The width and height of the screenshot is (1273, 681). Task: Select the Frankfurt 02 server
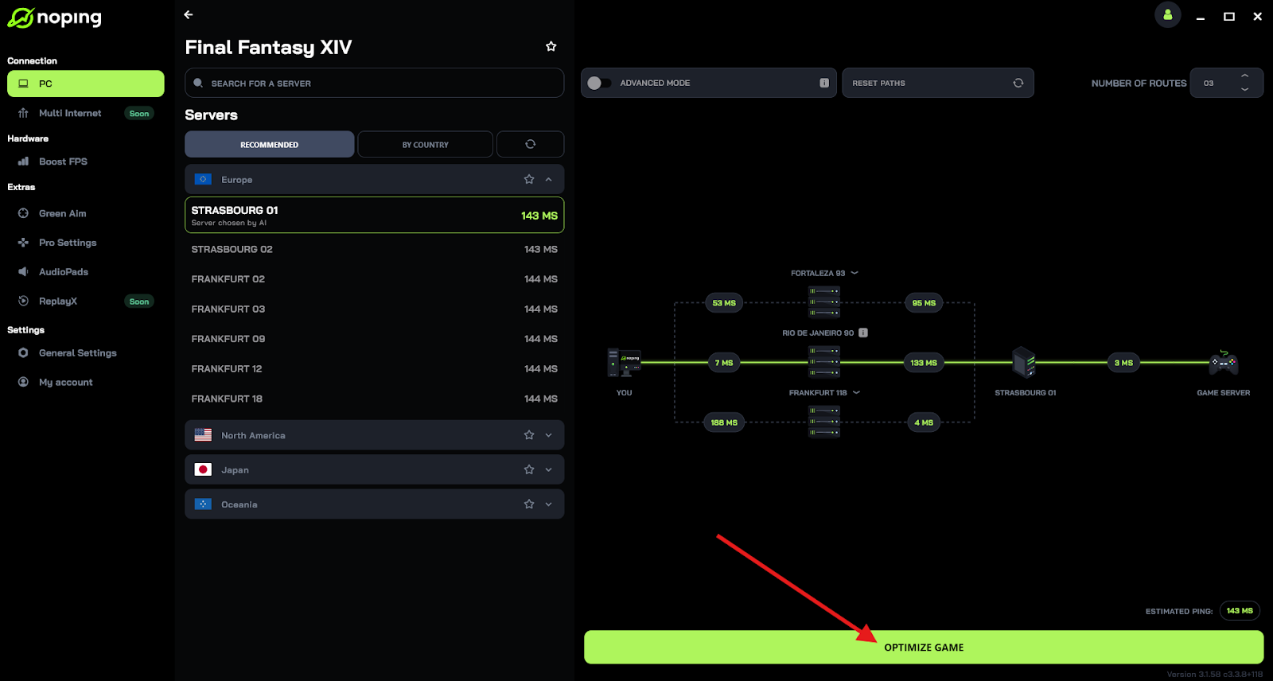point(375,279)
